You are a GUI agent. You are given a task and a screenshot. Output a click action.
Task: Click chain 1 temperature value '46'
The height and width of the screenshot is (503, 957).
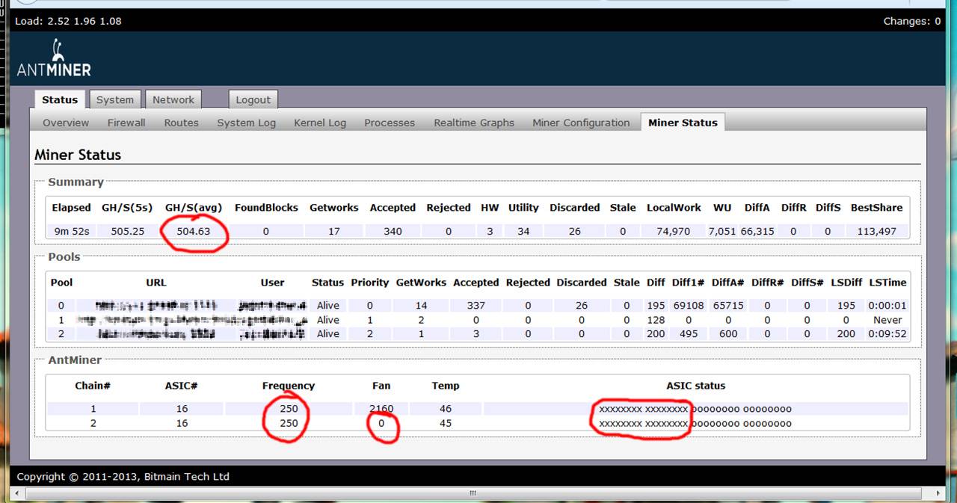point(446,409)
